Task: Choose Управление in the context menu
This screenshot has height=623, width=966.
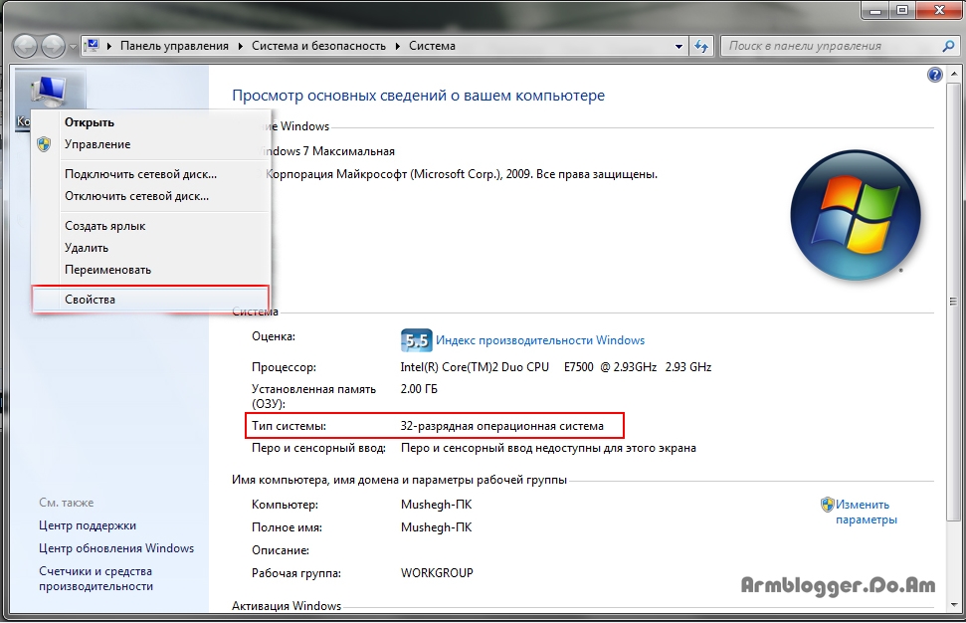Action: click(x=97, y=144)
